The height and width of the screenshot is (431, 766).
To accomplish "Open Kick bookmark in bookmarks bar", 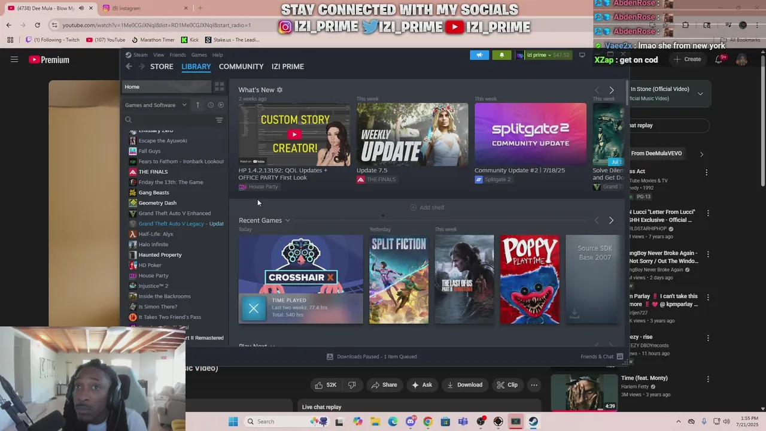I will [190, 40].
